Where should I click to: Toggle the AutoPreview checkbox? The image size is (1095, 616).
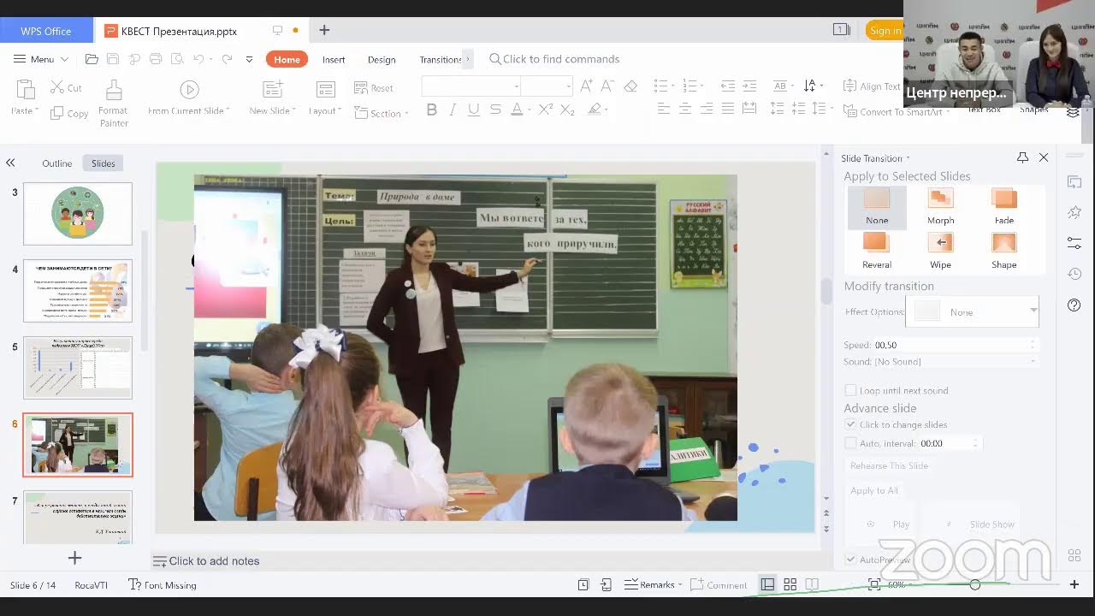tap(850, 560)
